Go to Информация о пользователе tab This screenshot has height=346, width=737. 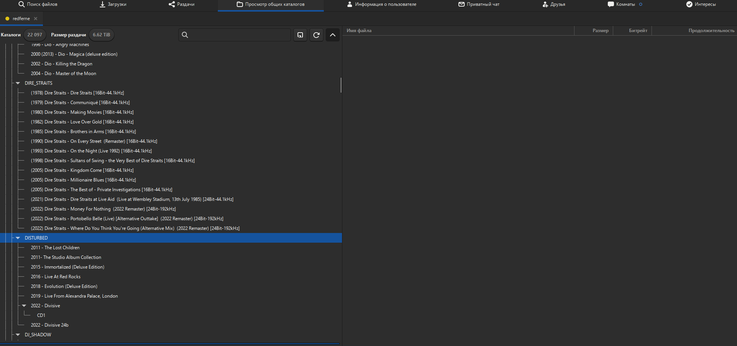[381, 4]
